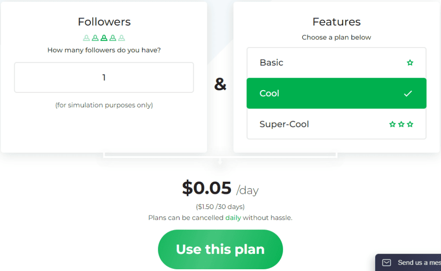The height and width of the screenshot is (271, 441).
Task: Click the single star on Basic plan
Action: [x=410, y=63]
